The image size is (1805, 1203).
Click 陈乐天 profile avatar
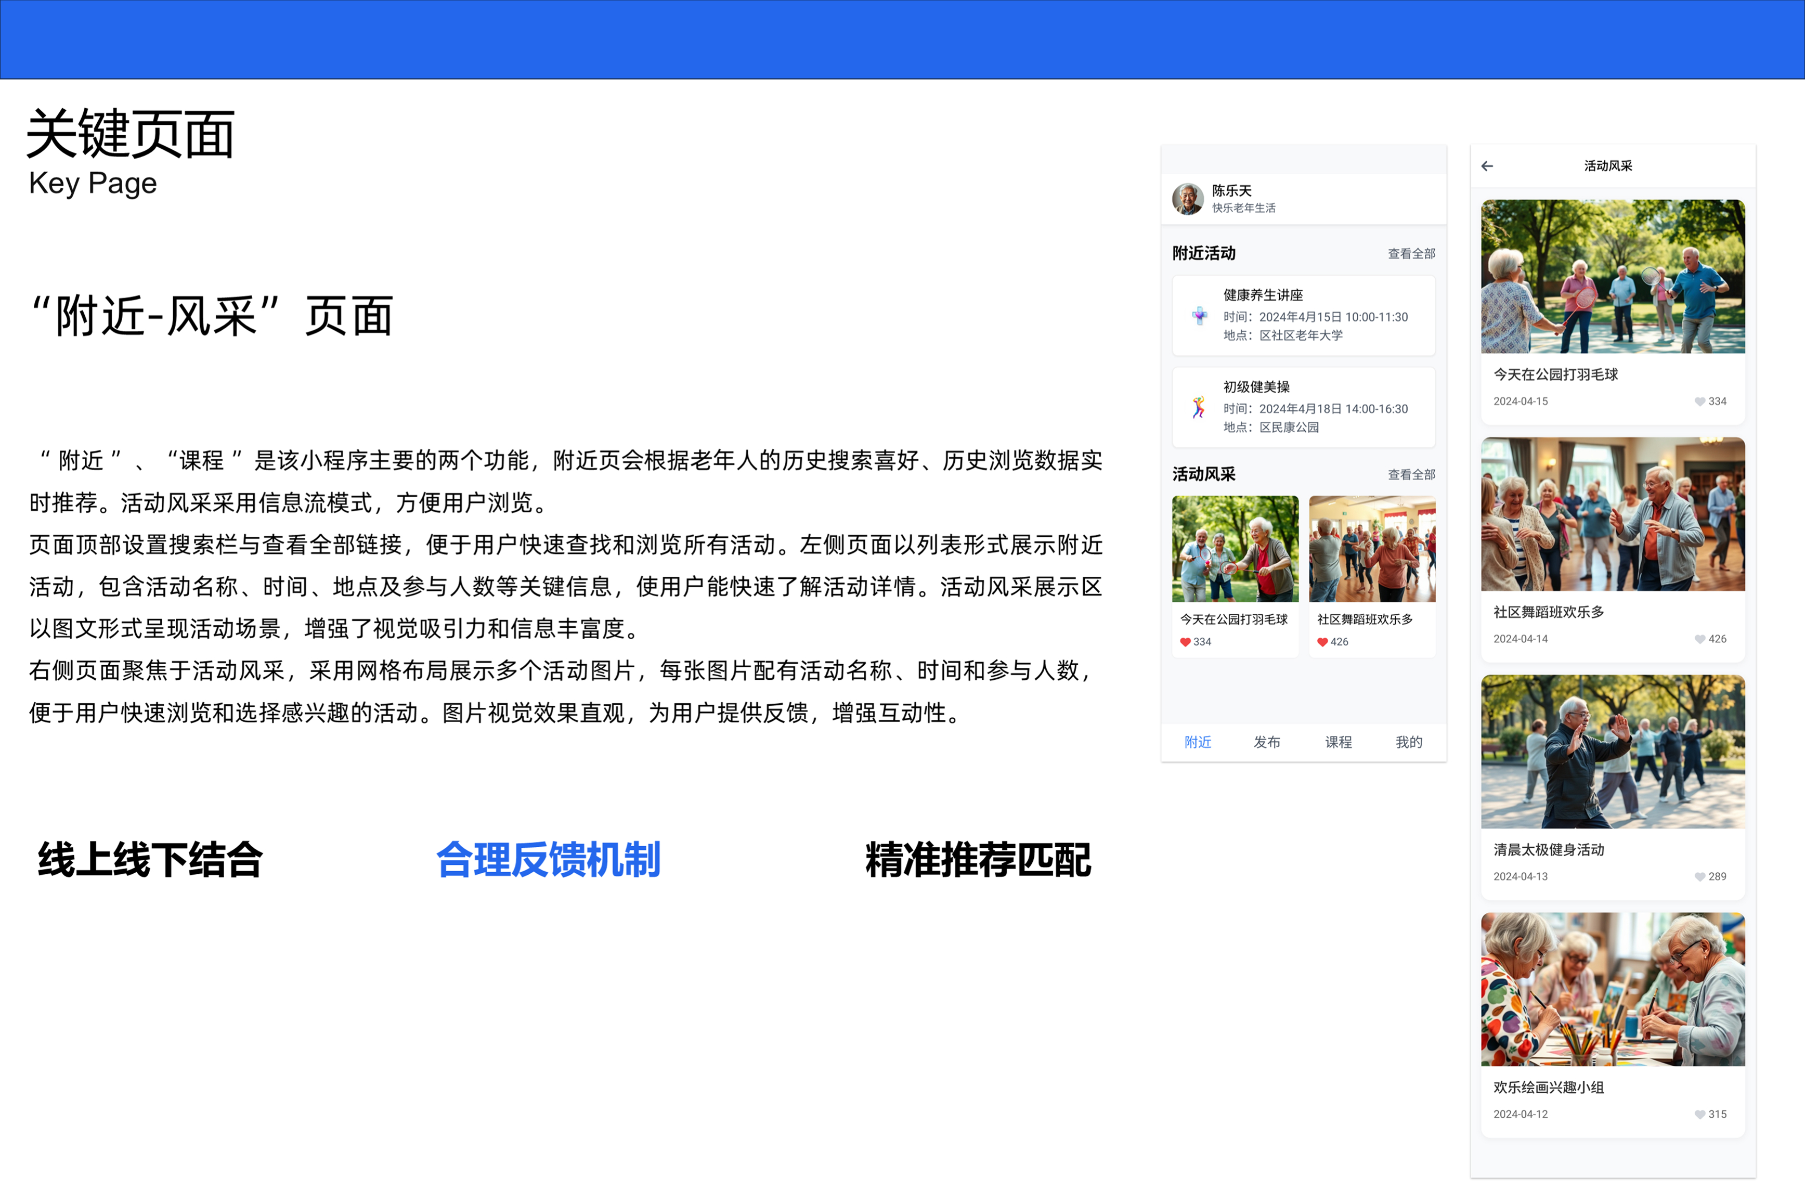tap(1188, 199)
